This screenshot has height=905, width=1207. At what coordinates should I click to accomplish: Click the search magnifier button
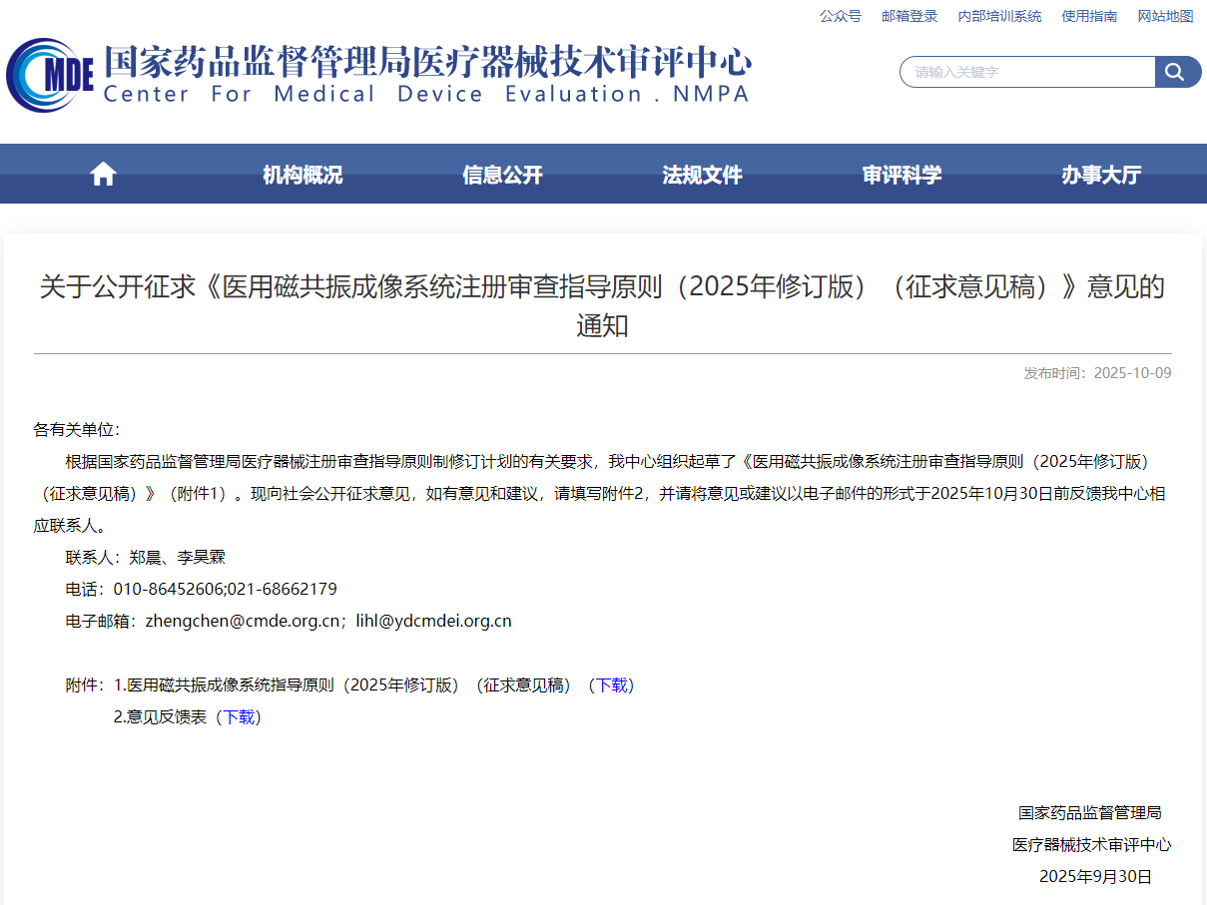coord(1177,72)
